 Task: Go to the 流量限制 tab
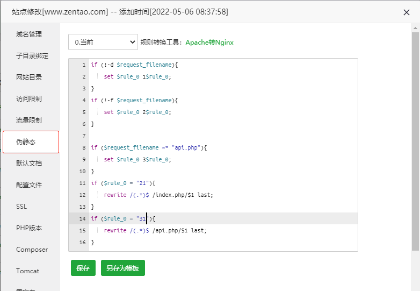29,120
